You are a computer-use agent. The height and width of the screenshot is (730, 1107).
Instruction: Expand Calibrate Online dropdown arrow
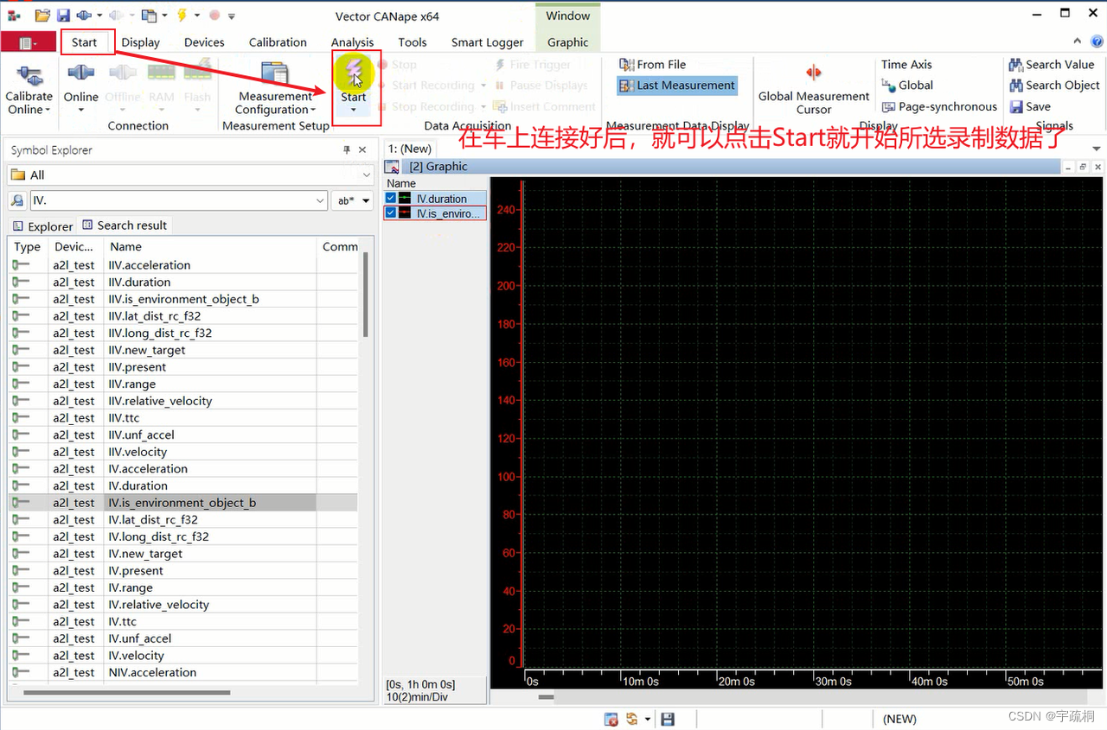click(48, 110)
